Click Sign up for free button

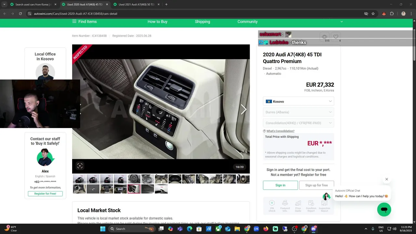[317, 185]
